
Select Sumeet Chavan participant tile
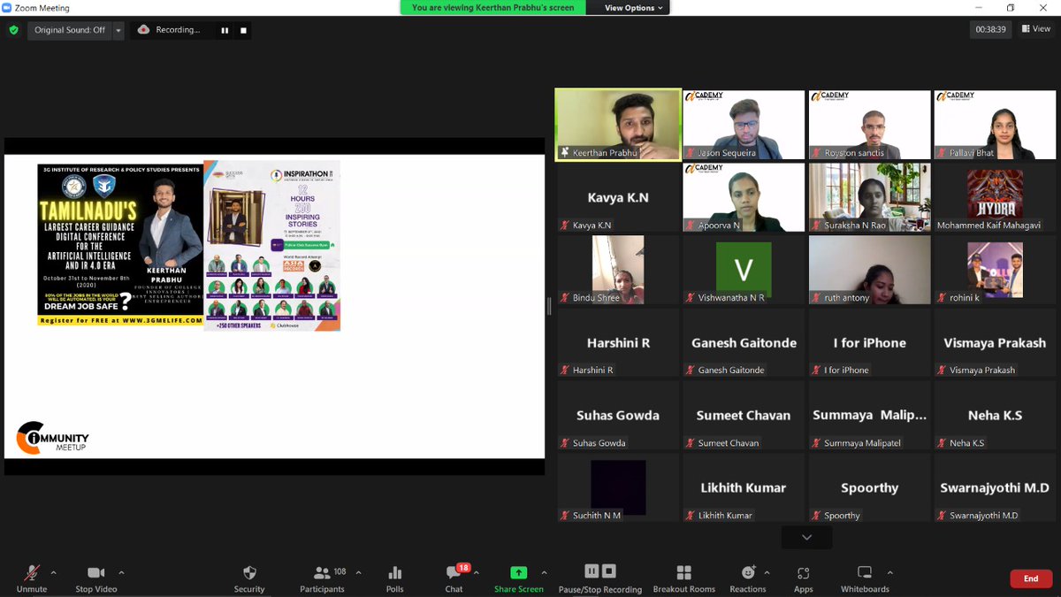click(744, 415)
